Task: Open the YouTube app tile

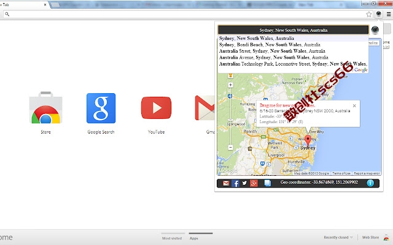Action: click(x=156, y=108)
